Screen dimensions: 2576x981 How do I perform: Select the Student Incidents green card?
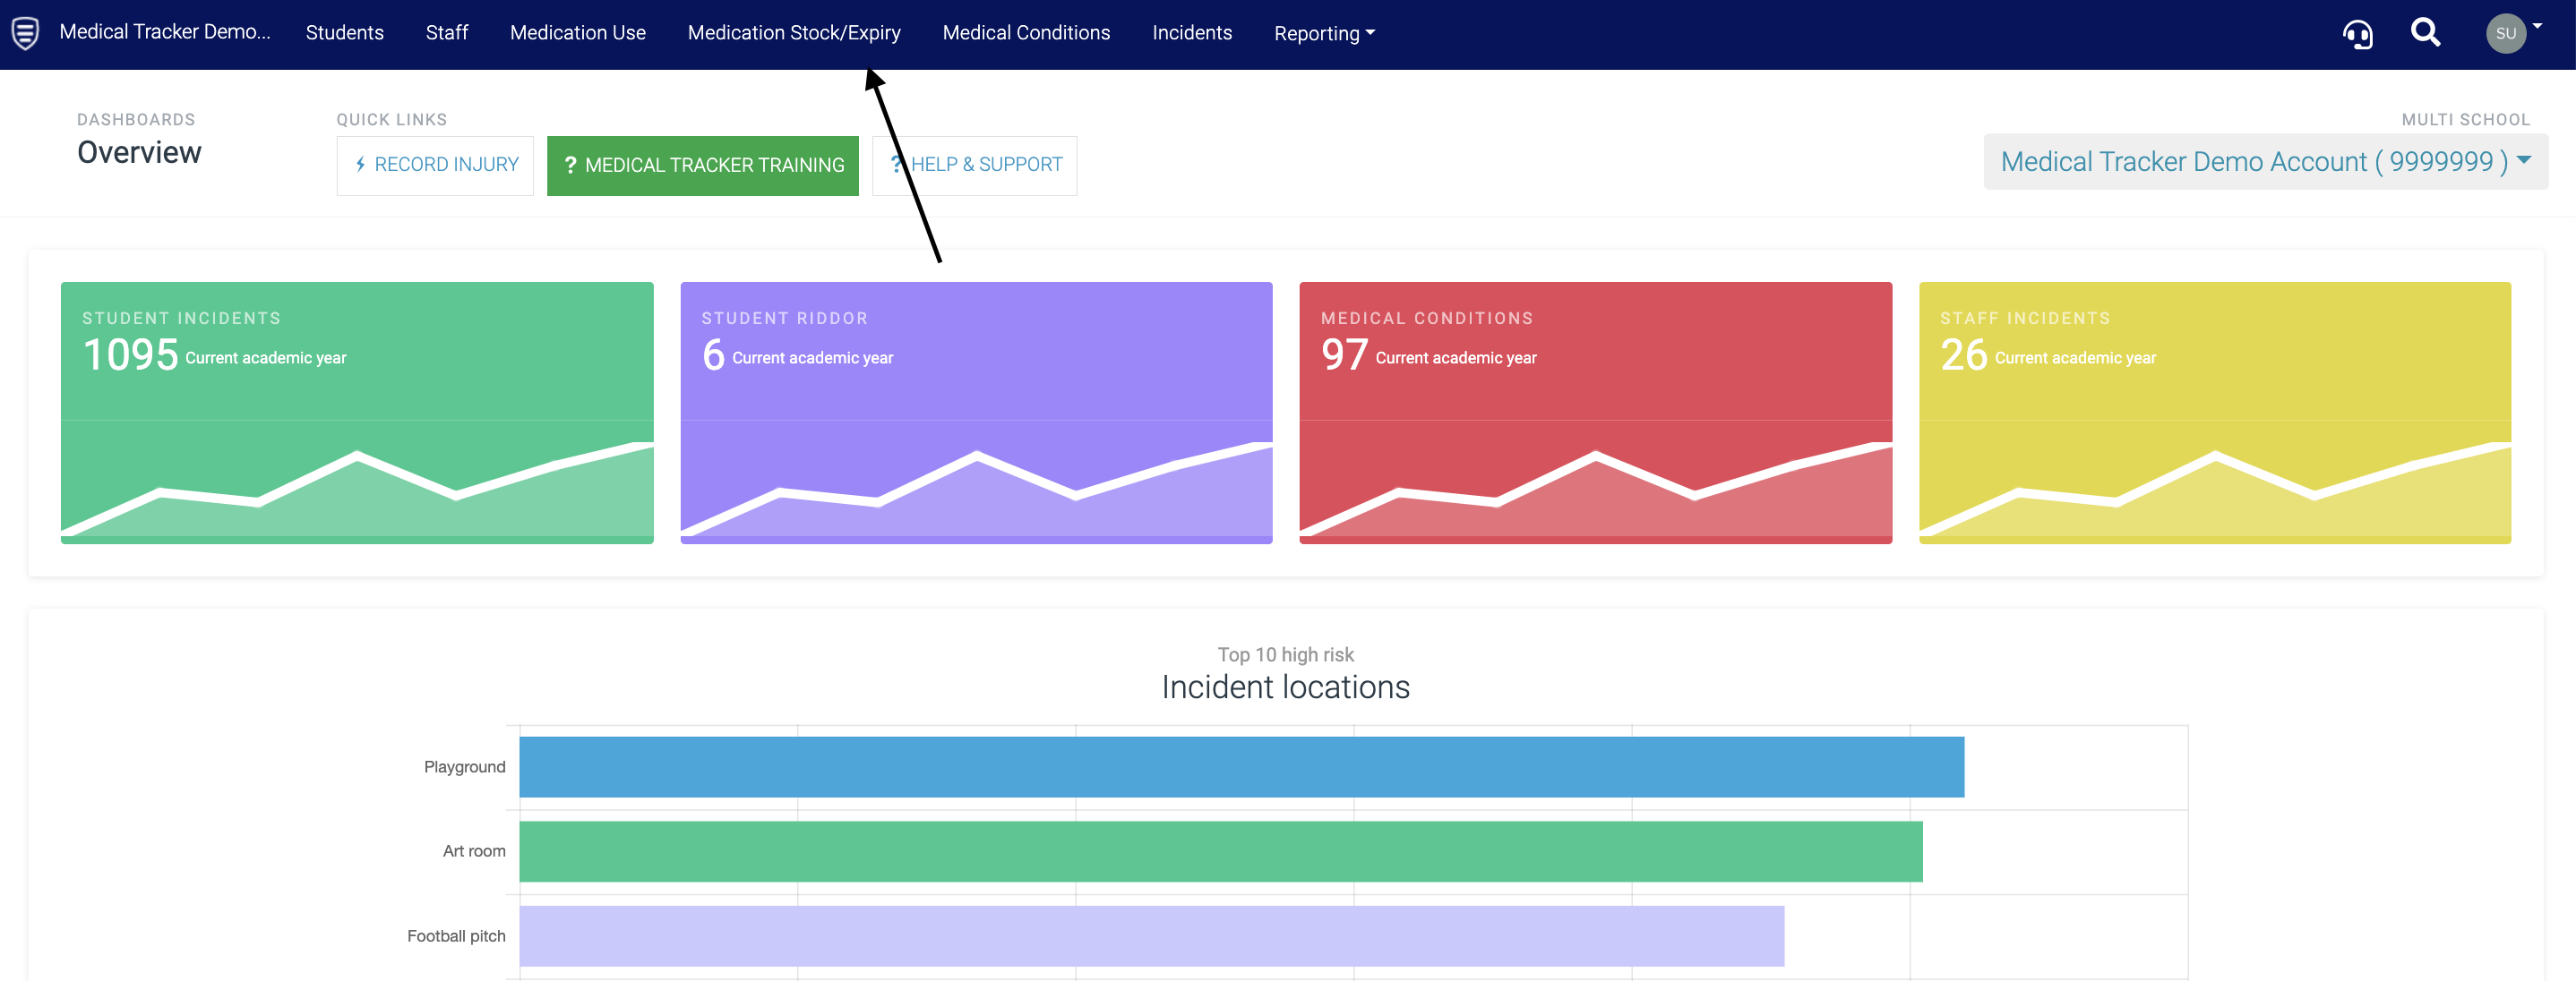click(x=357, y=412)
